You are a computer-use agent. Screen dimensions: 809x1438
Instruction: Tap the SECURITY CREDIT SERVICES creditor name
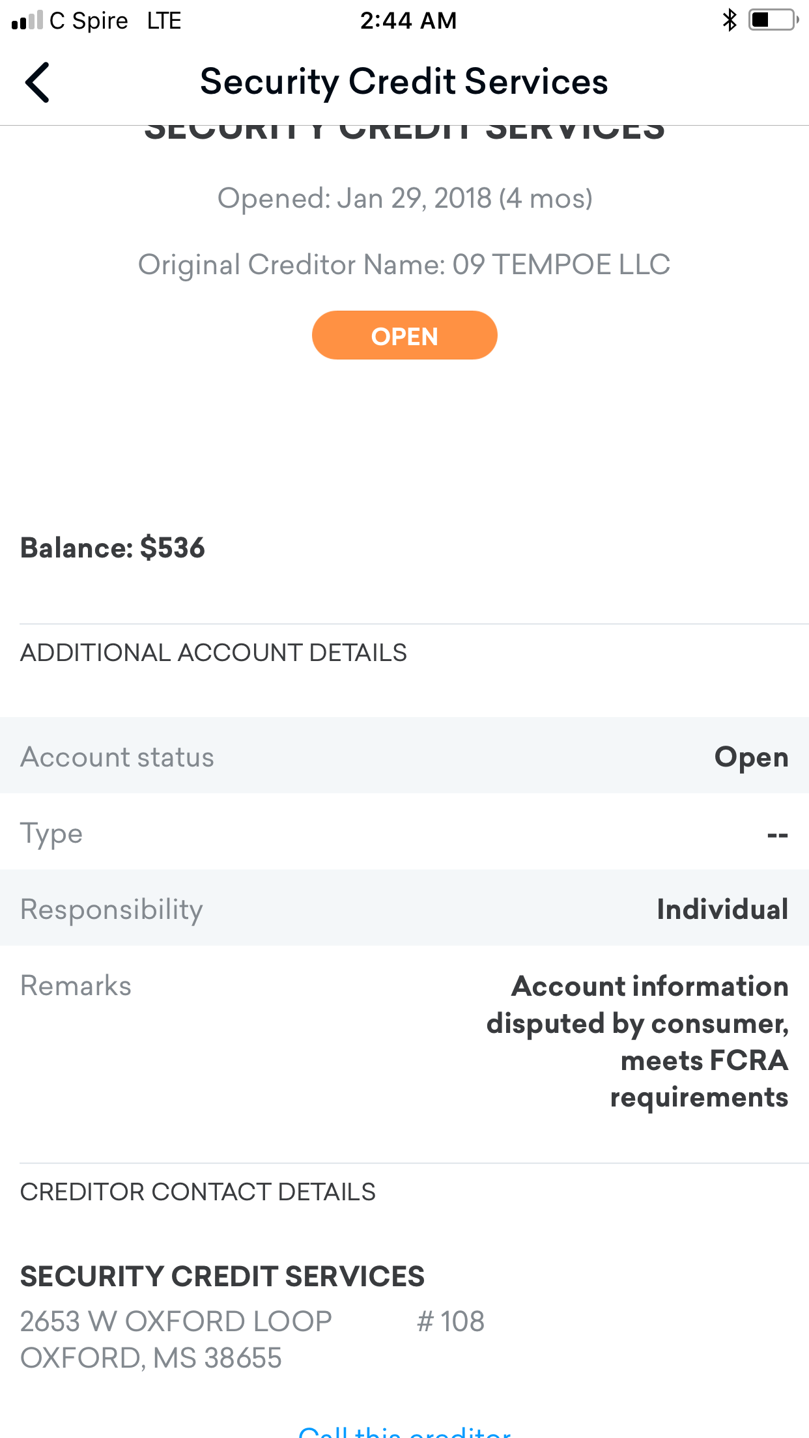pos(223,1276)
